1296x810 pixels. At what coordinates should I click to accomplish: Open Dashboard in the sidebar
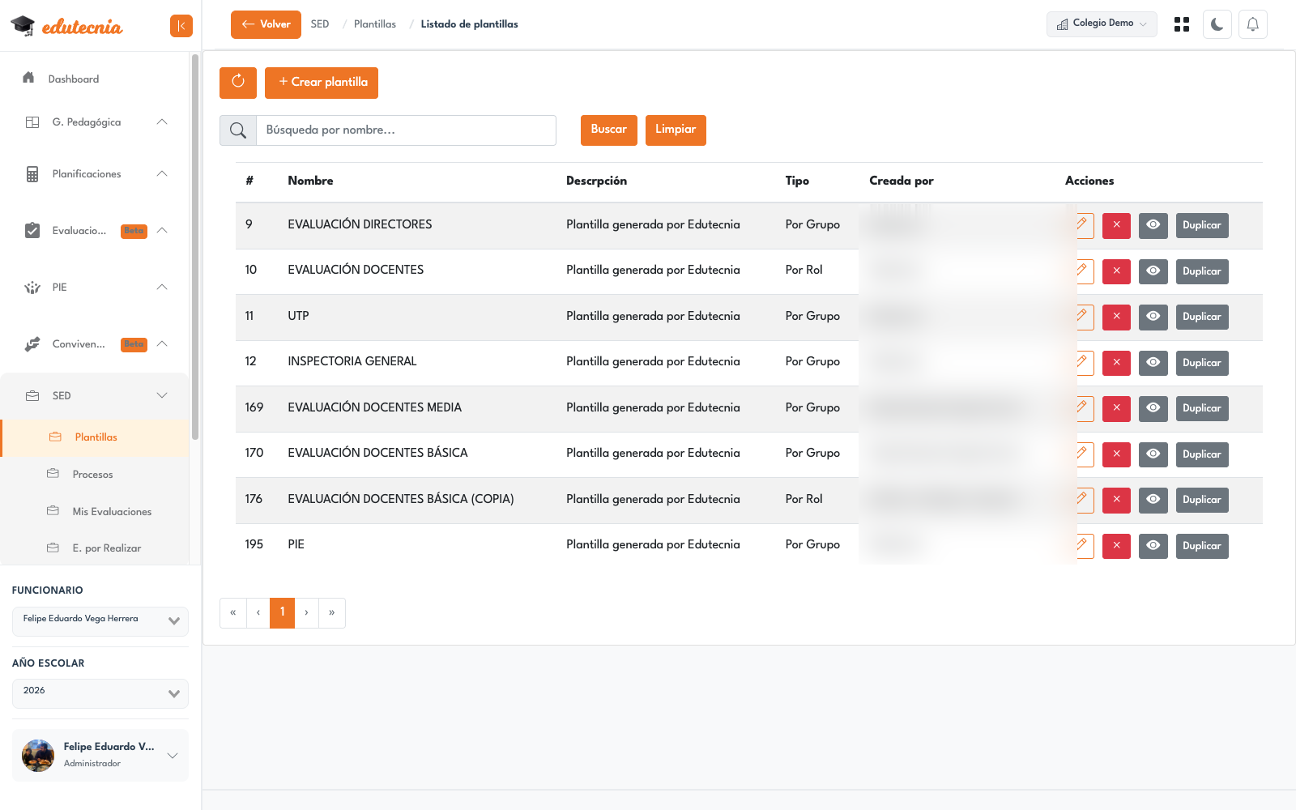(73, 79)
